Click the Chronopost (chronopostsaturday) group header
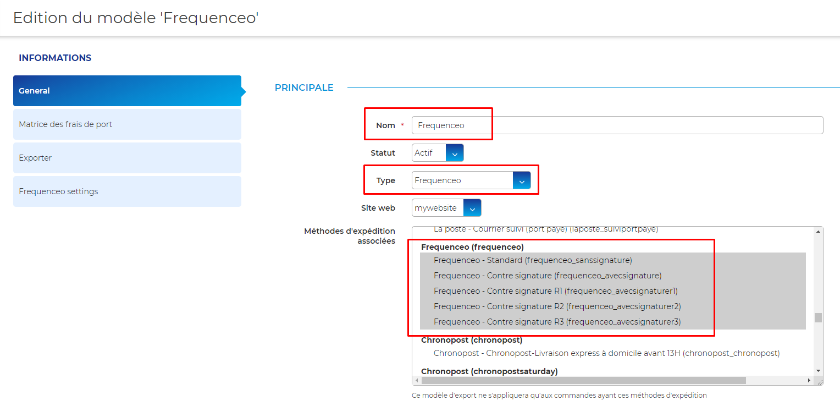The width and height of the screenshot is (840, 406). tap(489, 371)
